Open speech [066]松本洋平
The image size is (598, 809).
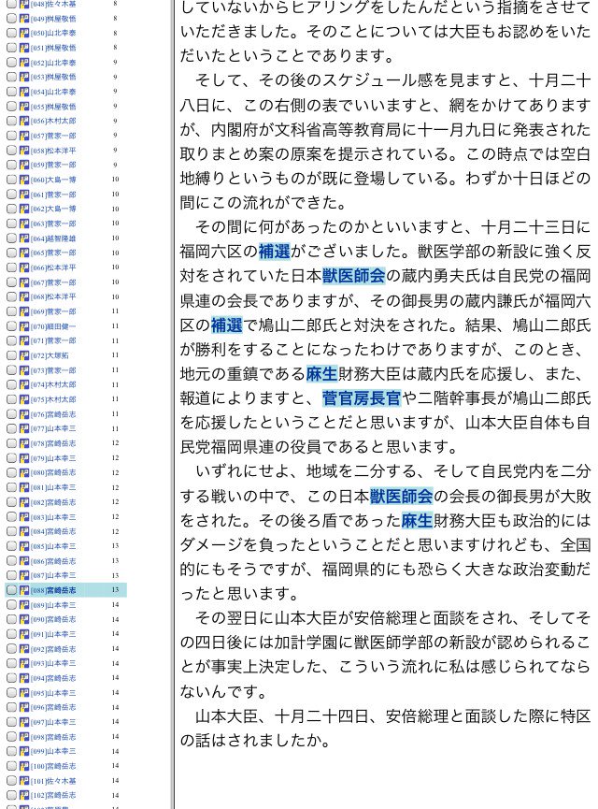53,267
